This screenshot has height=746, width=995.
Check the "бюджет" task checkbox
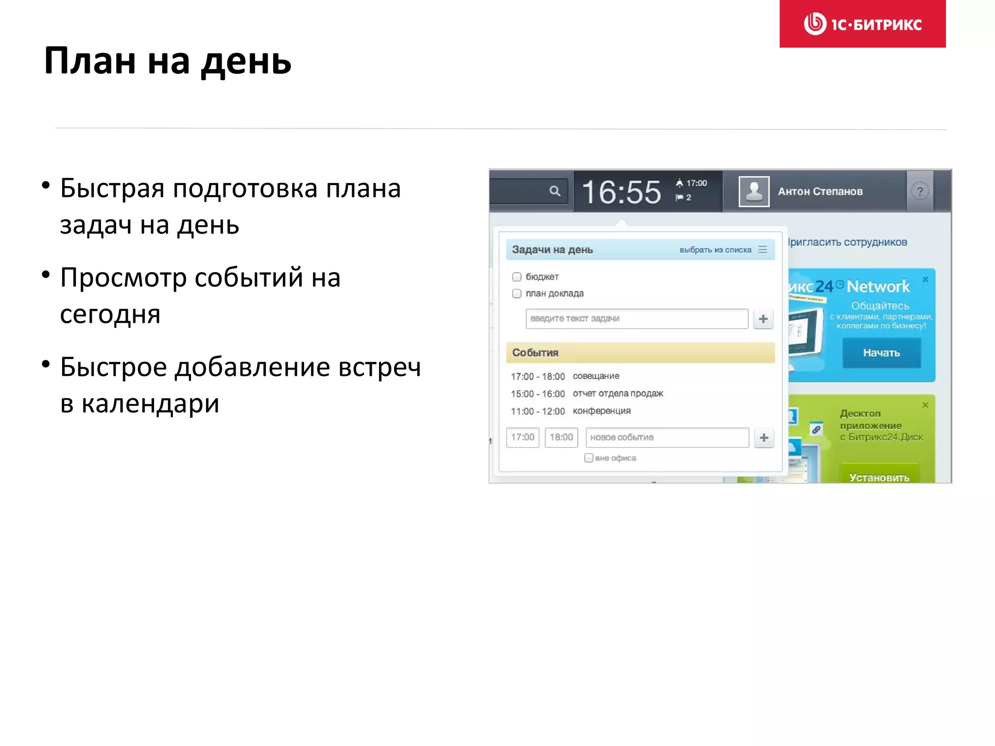point(517,277)
